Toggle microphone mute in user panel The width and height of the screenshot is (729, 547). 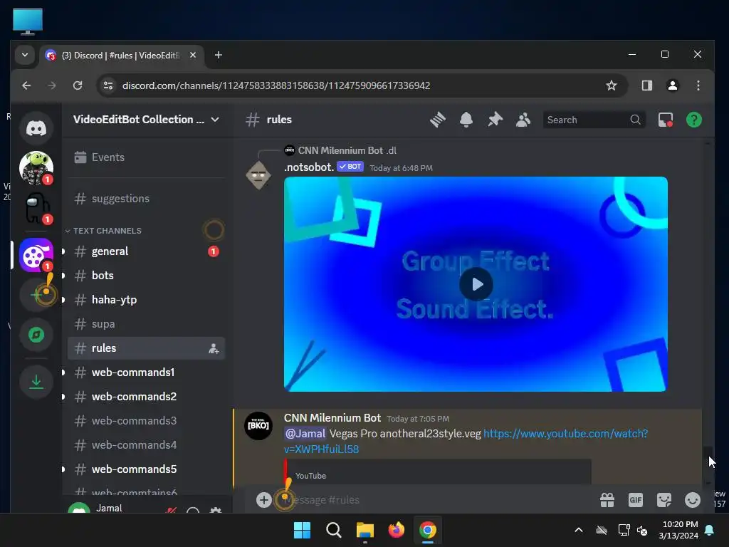point(171,510)
